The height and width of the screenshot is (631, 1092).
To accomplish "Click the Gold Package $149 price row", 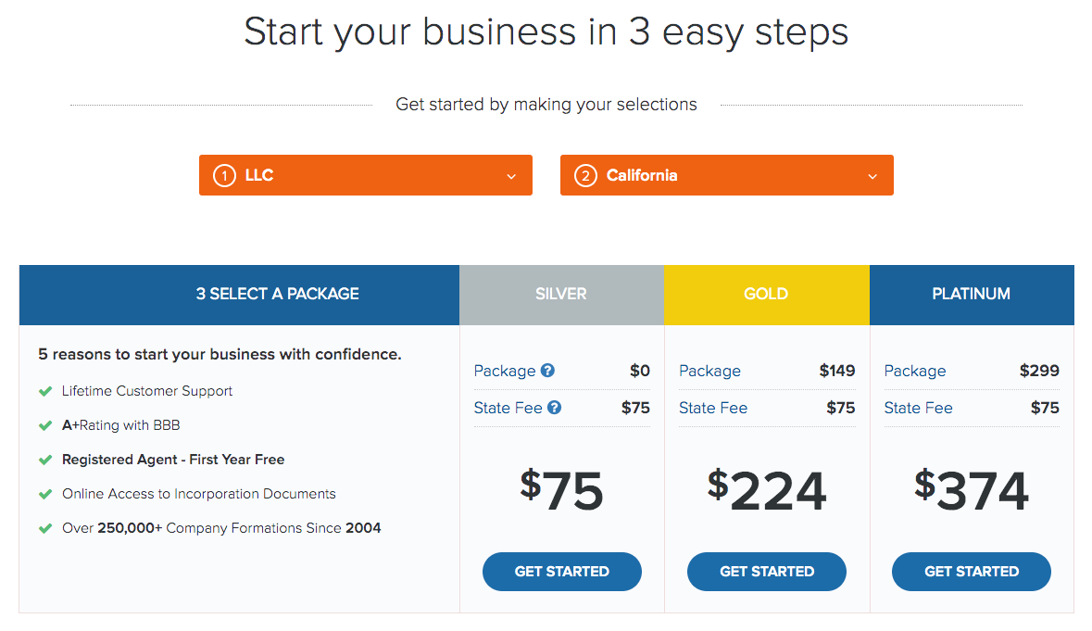I will (767, 371).
